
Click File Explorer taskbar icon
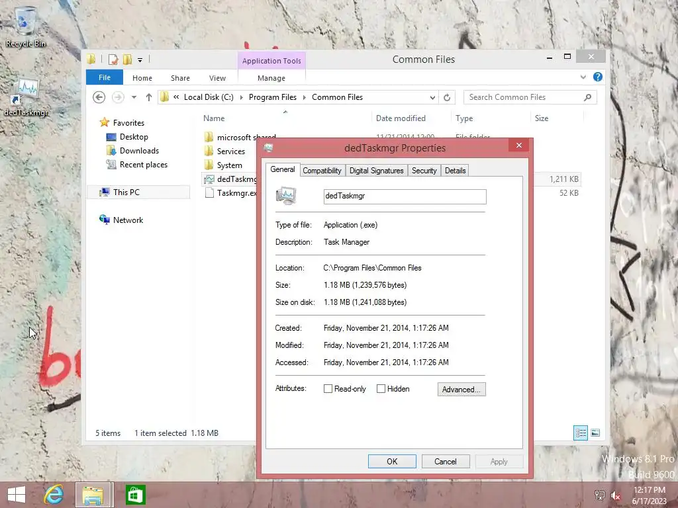94,495
